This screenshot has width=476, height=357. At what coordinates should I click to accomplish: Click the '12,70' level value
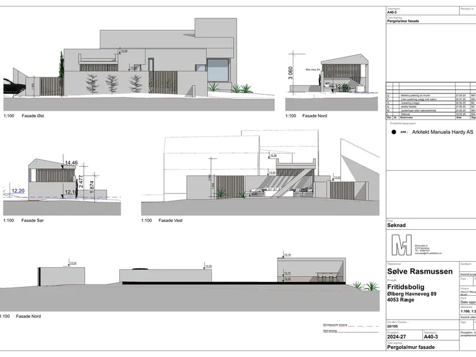[287, 273]
